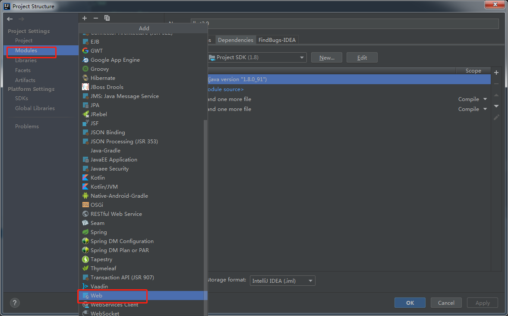Click the Apply button
Viewport: 508px width, 316px height.
[483, 303]
